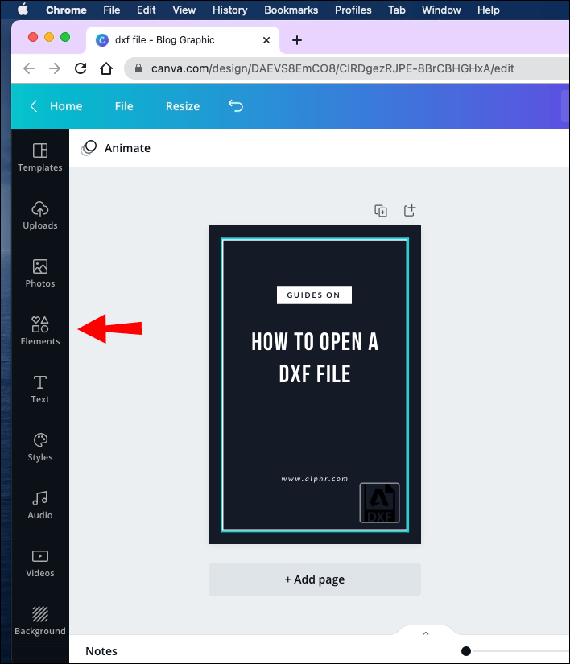Click the Chrome home page icon

tap(106, 68)
